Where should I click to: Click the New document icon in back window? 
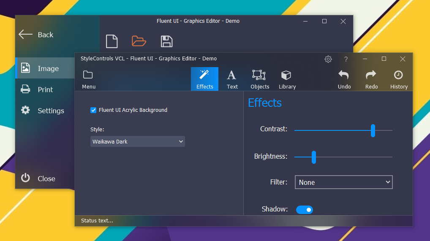tap(112, 41)
